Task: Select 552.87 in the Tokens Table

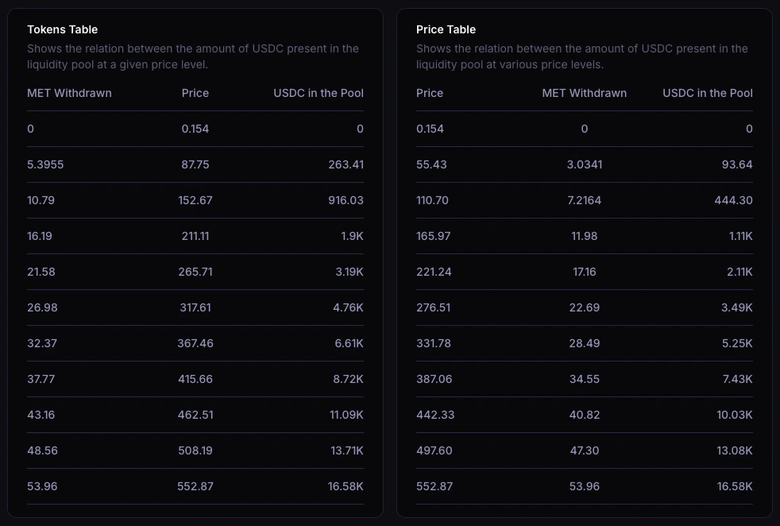Action: (195, 487)
